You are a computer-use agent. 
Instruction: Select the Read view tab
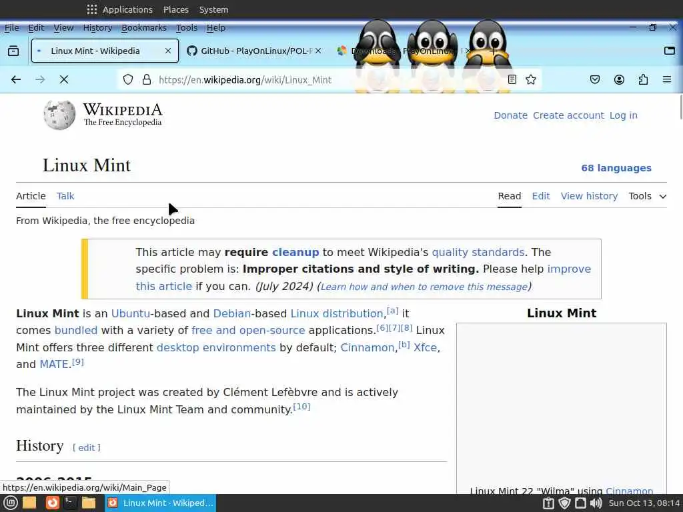pos(510,197)
